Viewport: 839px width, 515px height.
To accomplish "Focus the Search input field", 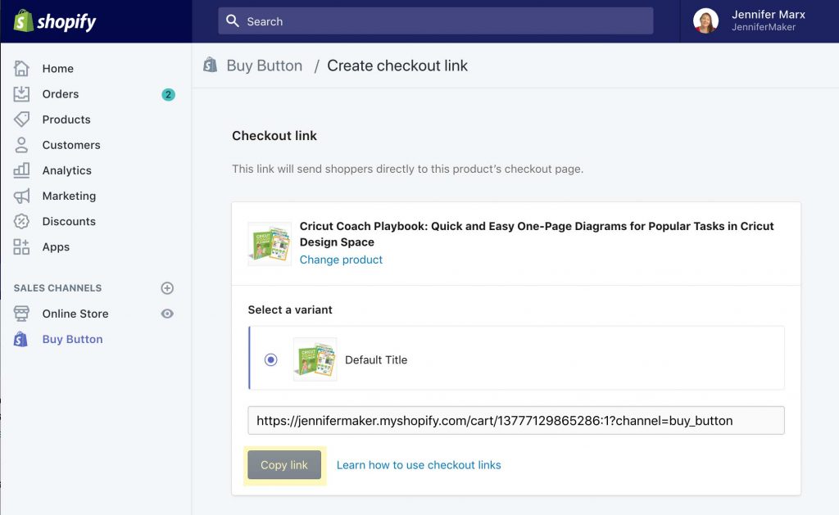I will (436, 20).
